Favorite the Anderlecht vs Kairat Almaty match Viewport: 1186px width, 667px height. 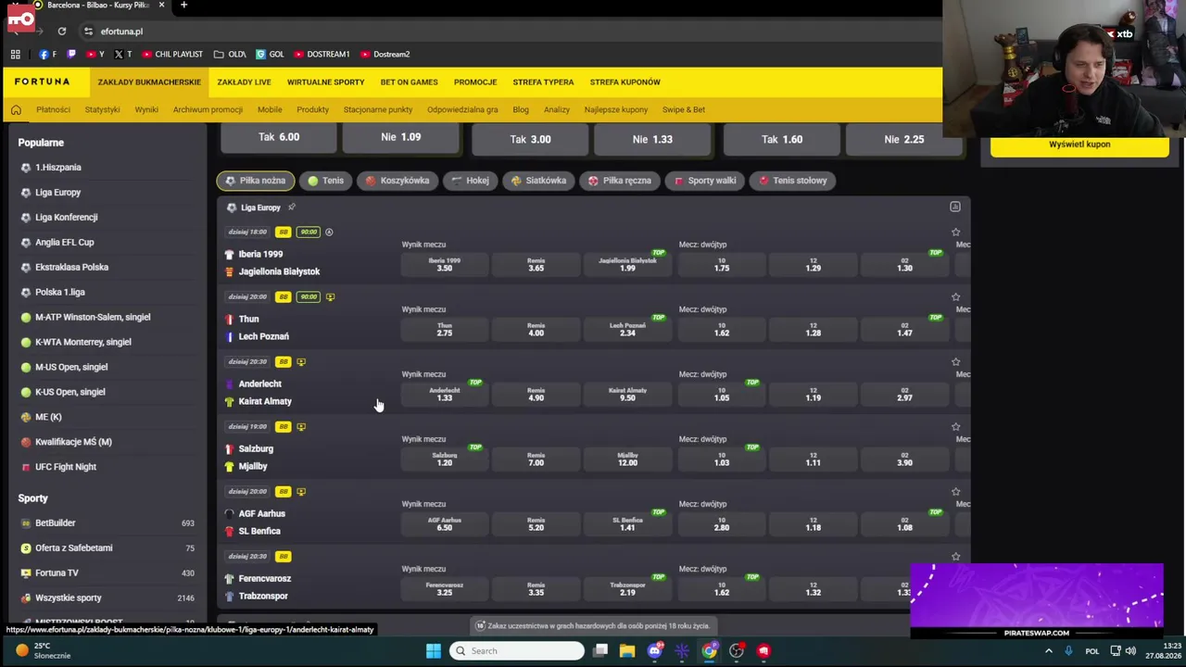click(955, 362)
